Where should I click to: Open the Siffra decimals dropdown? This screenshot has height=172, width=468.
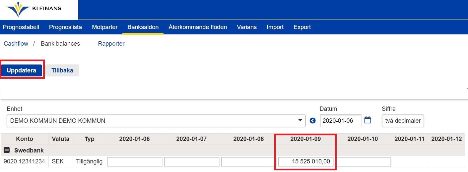pyautogui.click(x=403, y=121)
